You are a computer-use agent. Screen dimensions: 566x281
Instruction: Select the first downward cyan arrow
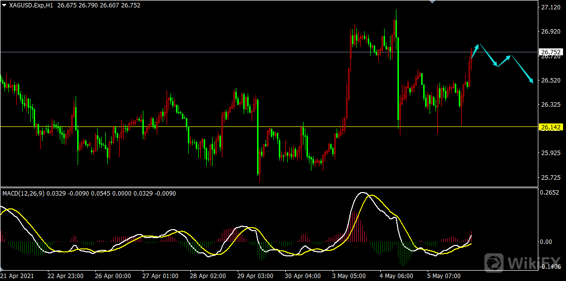pyautogui.click(x=488, y=56)
